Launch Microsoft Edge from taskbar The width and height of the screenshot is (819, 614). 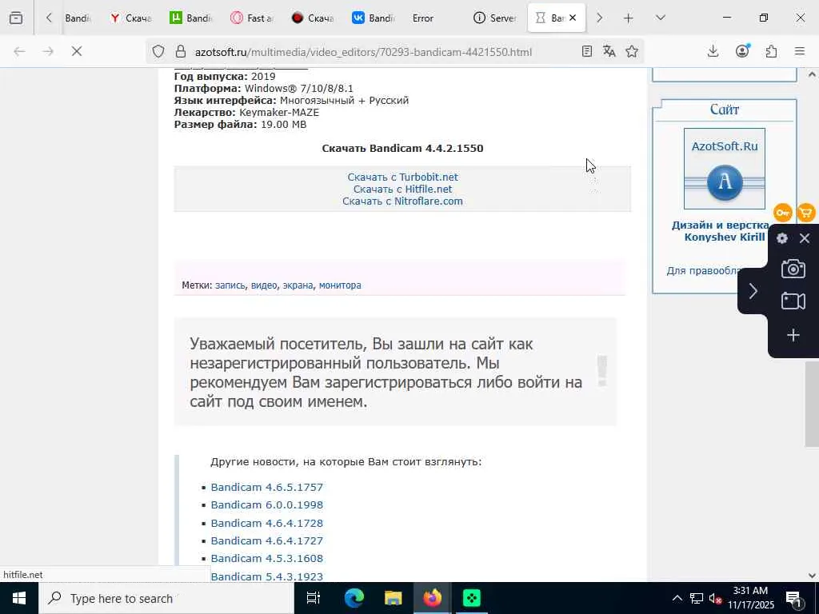(x=354, y=598)
